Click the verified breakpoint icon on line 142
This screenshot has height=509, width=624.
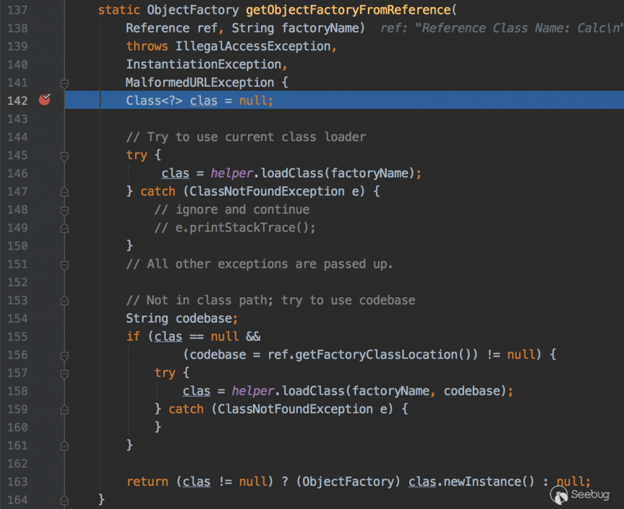tap(44, 100)
